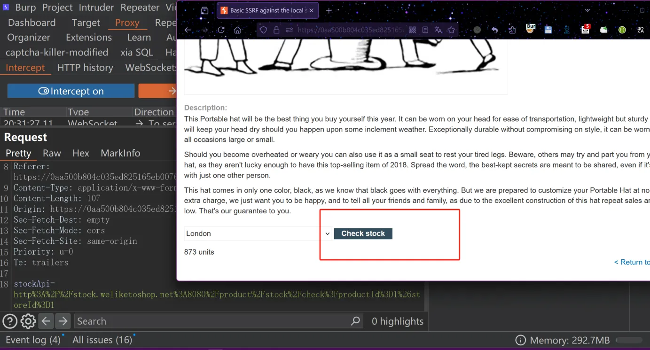Open the Project menu
This screenshot has width=650, height=350.
coord(57,8)
